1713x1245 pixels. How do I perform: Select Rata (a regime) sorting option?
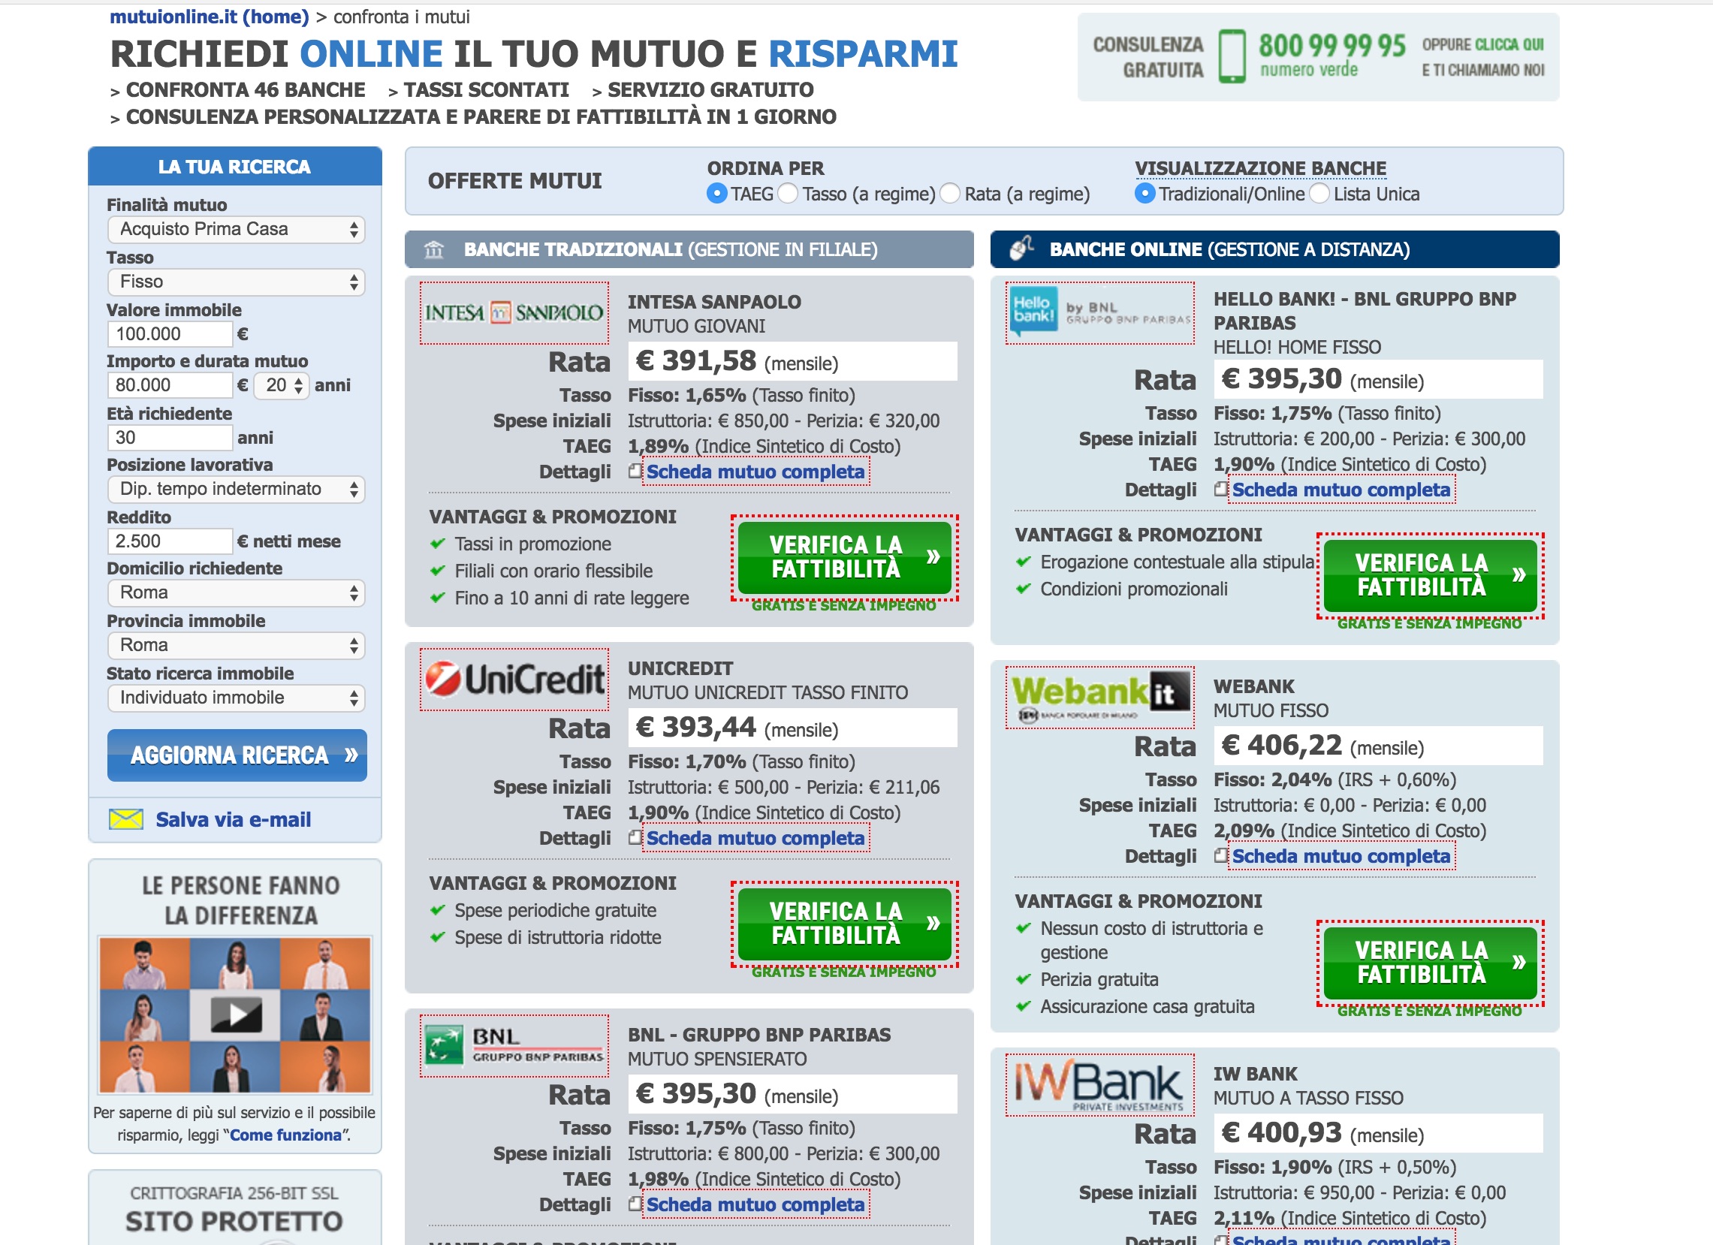point(949,194)
